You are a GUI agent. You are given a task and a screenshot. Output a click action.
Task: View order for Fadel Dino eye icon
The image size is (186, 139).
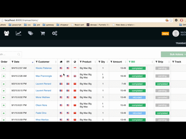tap(4, 113)
